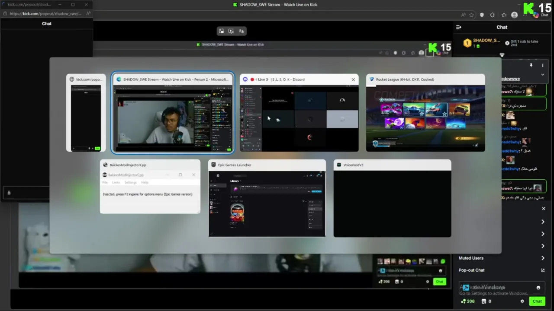Click Pop-out Chat option

coord(472,270)
